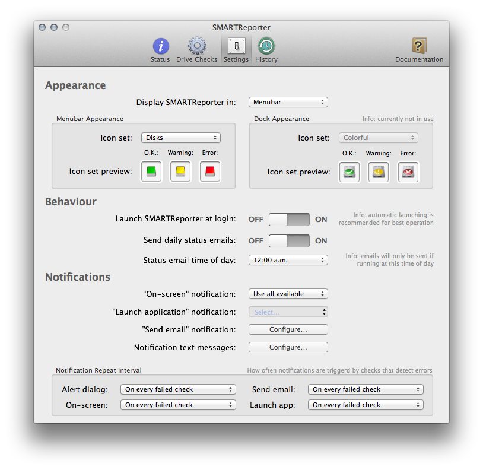Screen dimensions: 483x470
Task: Click OFF label of daily emails switch
Action: click(x=256, y=240)
